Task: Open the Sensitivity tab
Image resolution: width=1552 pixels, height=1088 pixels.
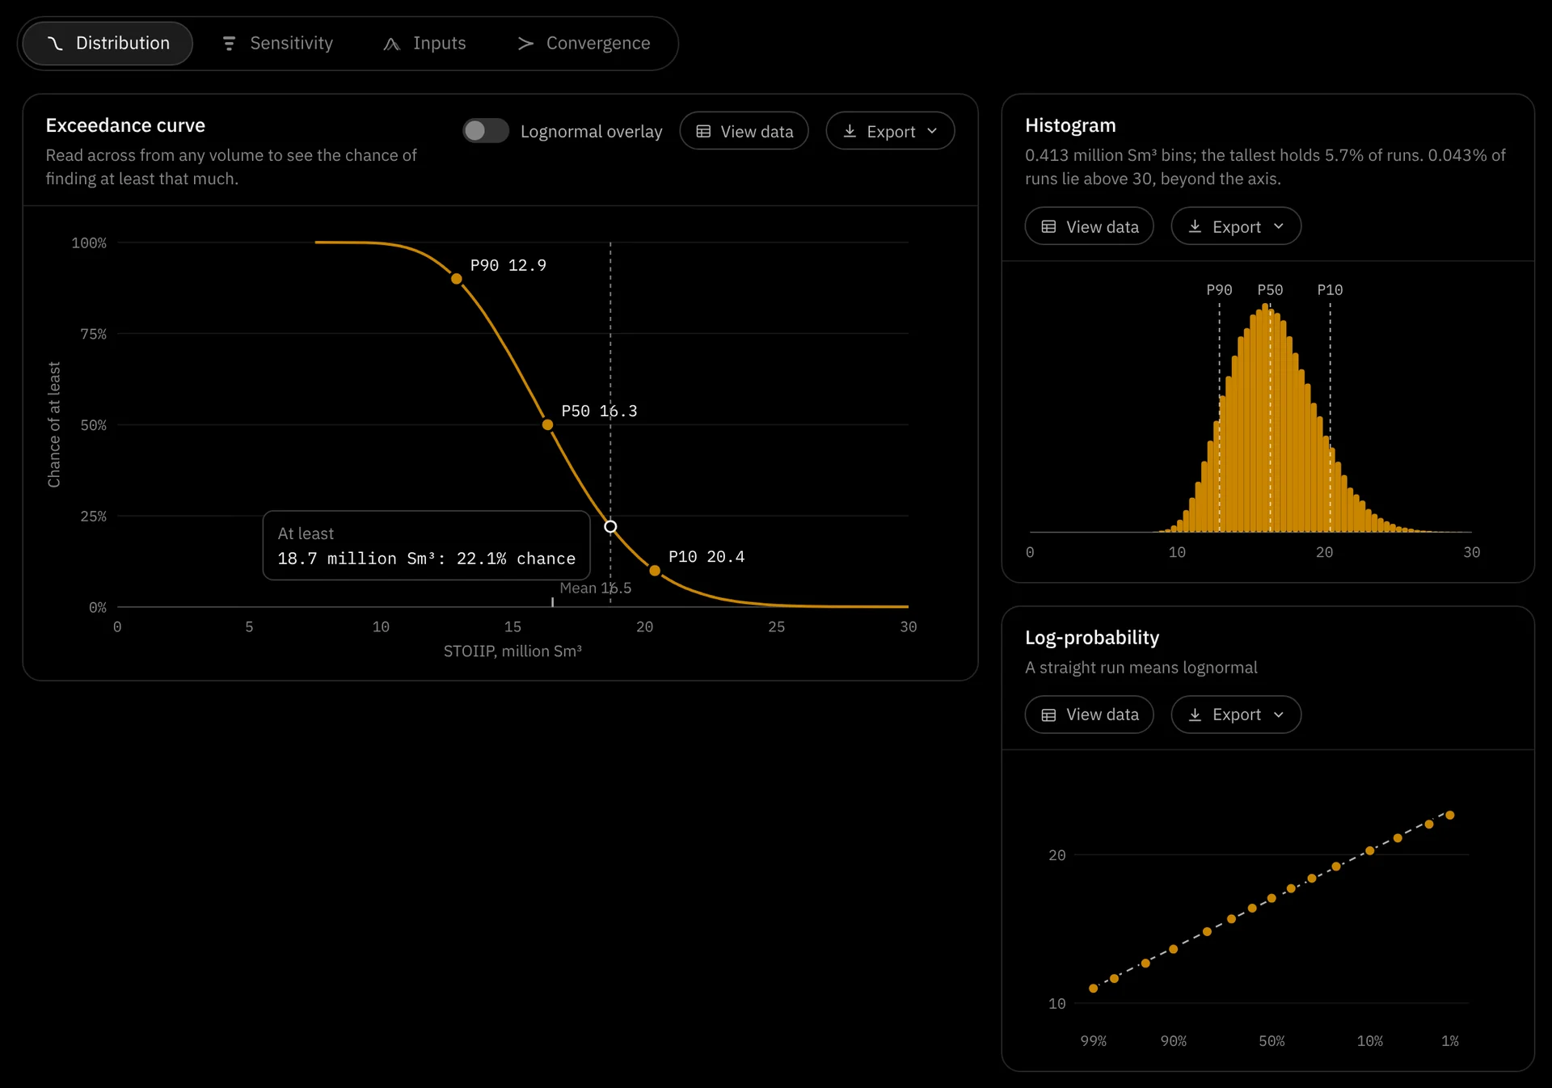Action: coord(276,44)
